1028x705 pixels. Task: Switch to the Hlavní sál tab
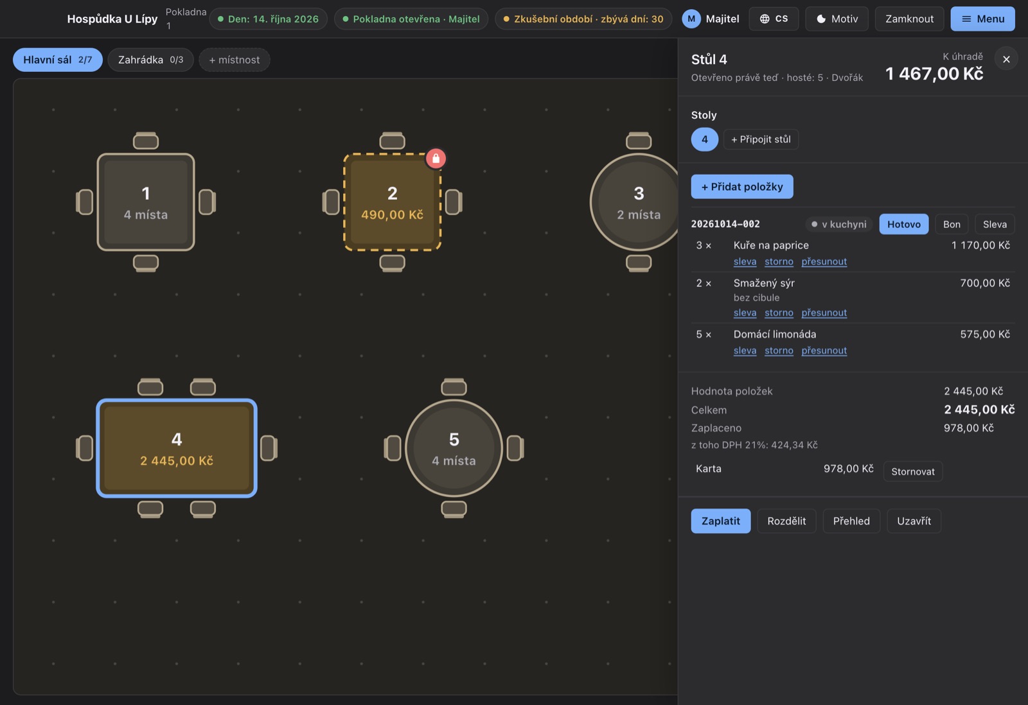coord(57,60)
